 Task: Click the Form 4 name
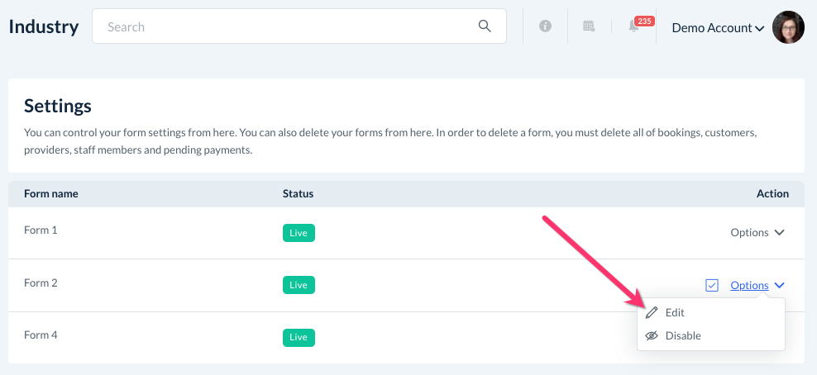click(x=41, y=335)
